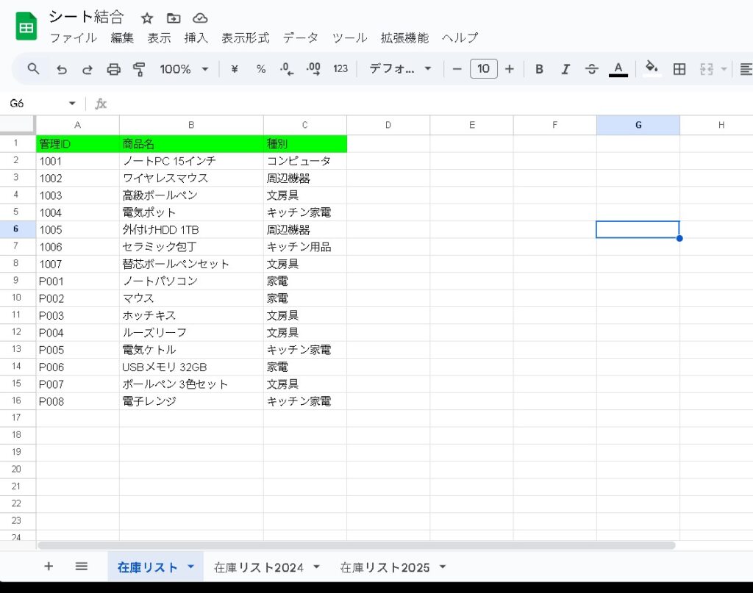Toggle italic text formatting
The width and height of the screenshot is (753, 593).
(x=565, y=69)
